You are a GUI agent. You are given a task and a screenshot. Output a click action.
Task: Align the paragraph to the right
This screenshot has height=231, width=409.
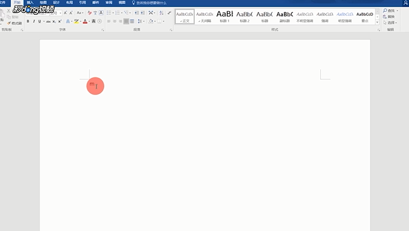point(120,21)
